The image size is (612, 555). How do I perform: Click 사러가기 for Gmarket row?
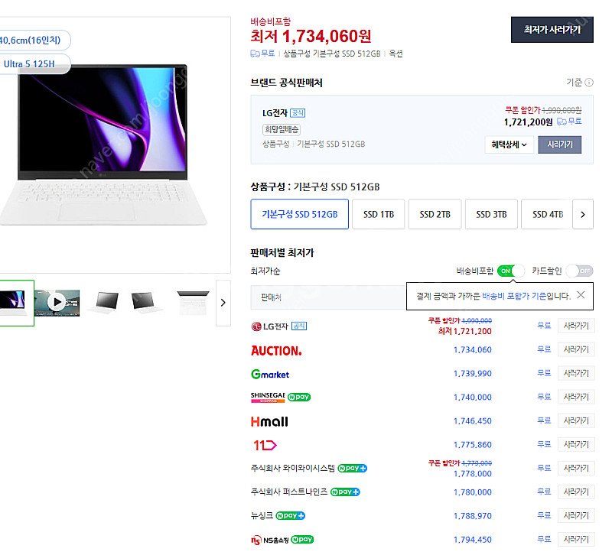tap(576, 373)
